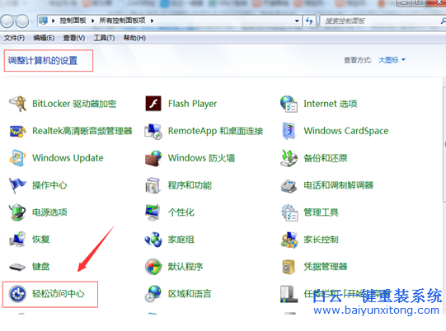The width and height of the screenshot is (446, 331).
Task: Open 个性化 monitor icon
Action: pos(153,212)
